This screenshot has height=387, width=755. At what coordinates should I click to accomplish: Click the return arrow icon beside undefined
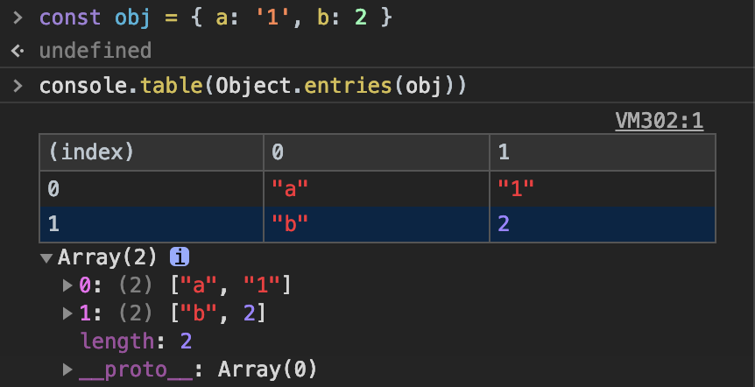(x=18, y=51)
